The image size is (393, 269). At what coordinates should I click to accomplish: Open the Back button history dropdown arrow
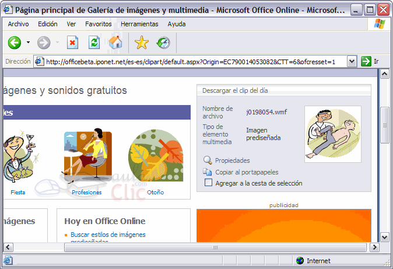click(28, 43)
